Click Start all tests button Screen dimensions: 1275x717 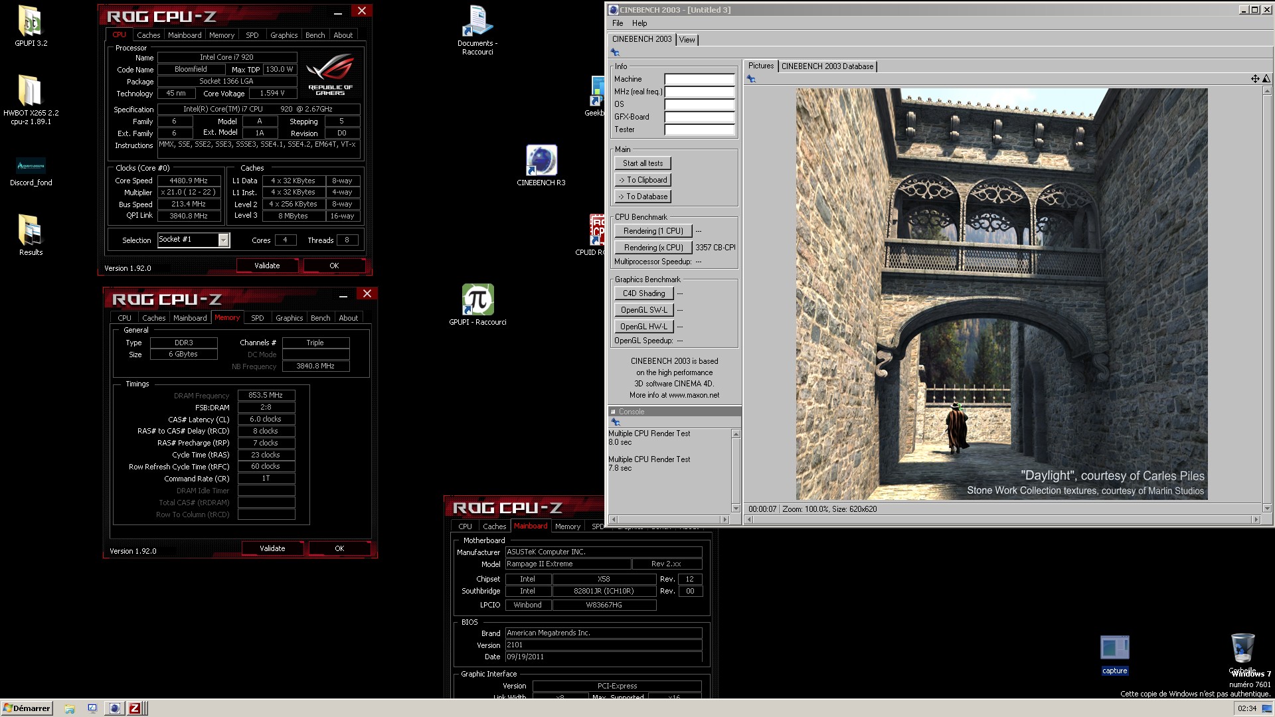(x=643, y=163)
